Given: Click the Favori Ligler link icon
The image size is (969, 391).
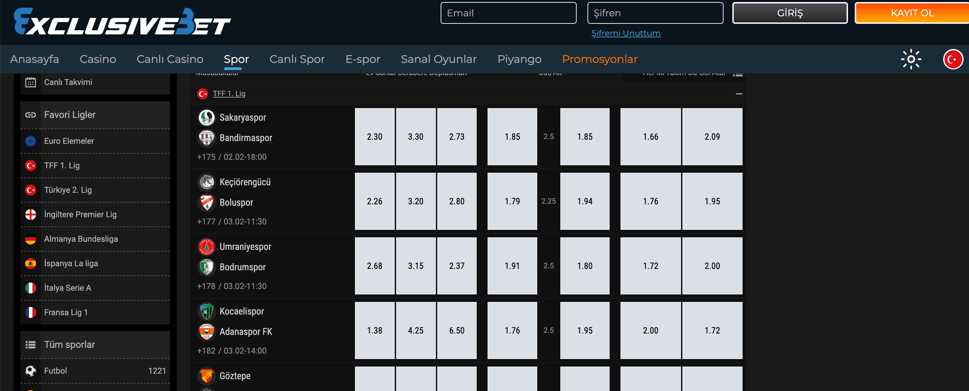Looking at the screenshot, I should tap(31, 115).
